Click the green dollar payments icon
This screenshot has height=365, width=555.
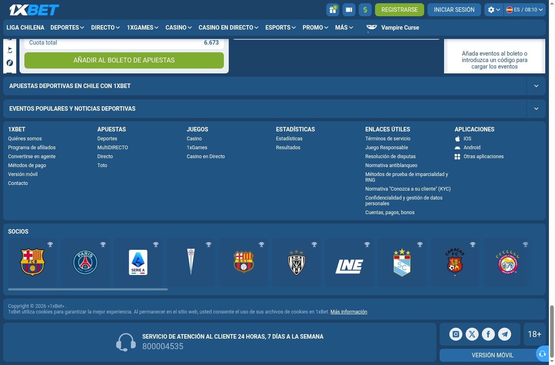(x=365, y=10)
